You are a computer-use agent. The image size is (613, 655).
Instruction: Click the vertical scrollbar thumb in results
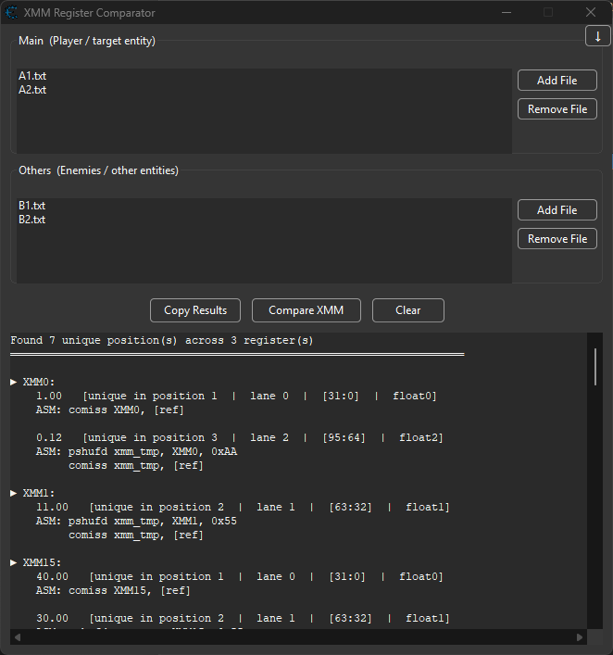coord(595,367)
